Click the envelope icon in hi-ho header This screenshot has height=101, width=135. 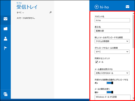(x=127, y=7)
